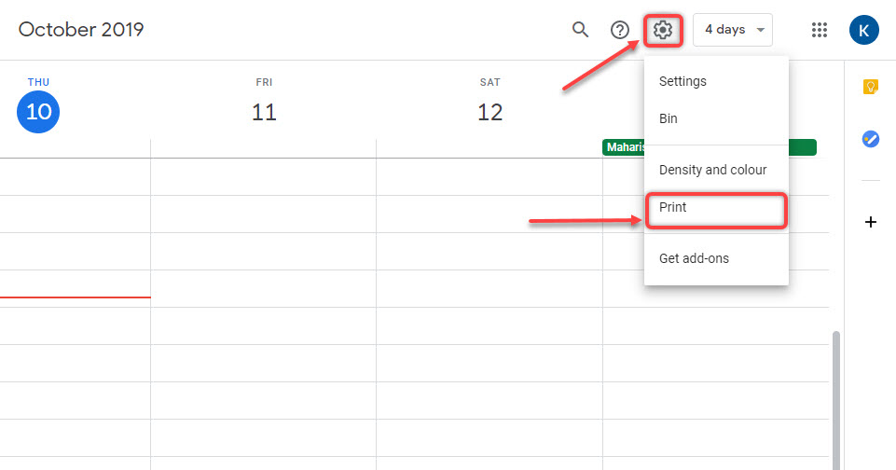Open the help question mark icon
Image resolution: width=896 pixels, height=470 pixels.
click(619, 30)
